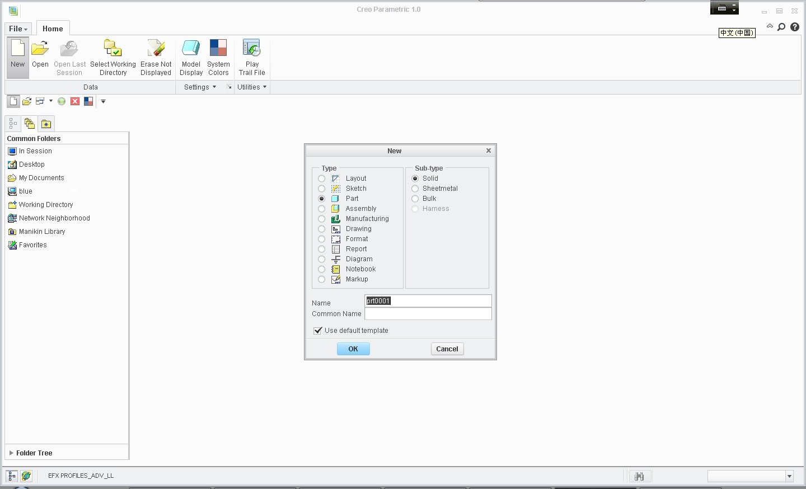Image resolution: width=806 pixels, height=489 pixels.
Task: Expand the Utilities group dropdown
Action: 252,87
